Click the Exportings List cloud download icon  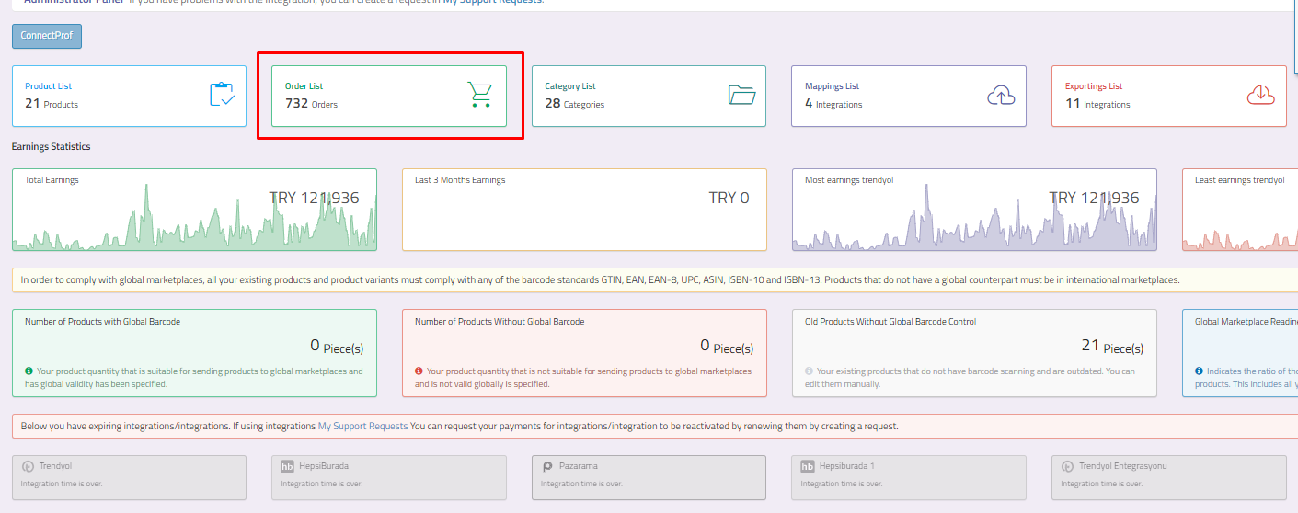click(x=1260, y=95)
